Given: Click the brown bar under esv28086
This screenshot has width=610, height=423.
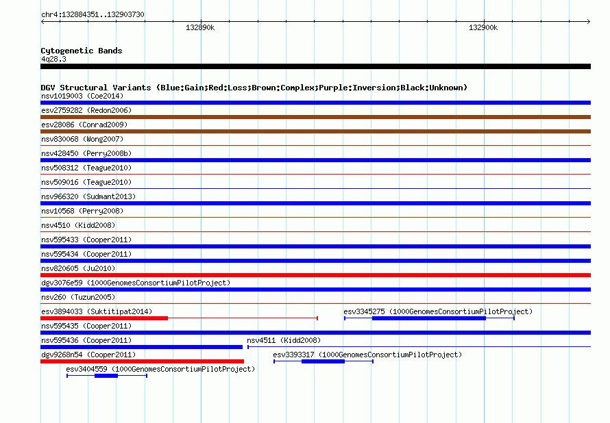Looking at the screenshot, I should tap(315, 131).
